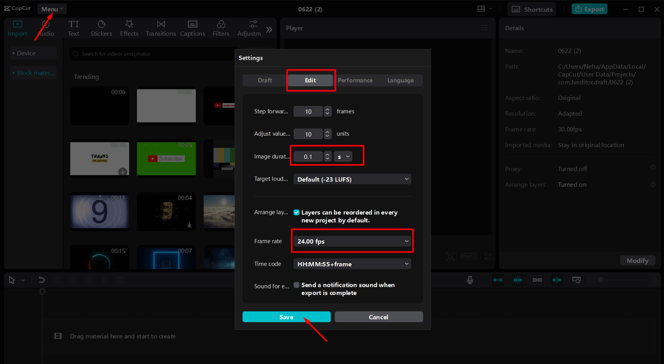
Task: Cancel the Settings dialog
Action: click(x=379, y=317)
